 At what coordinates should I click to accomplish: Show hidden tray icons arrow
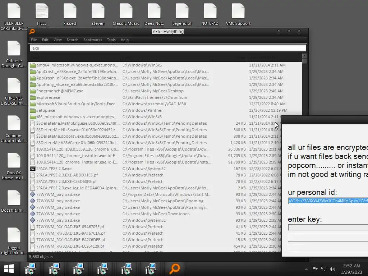[x=306, y=269]
